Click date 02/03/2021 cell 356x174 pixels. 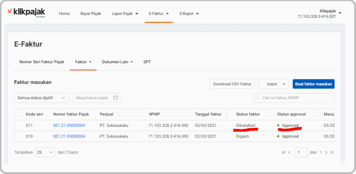pos(206,137)
